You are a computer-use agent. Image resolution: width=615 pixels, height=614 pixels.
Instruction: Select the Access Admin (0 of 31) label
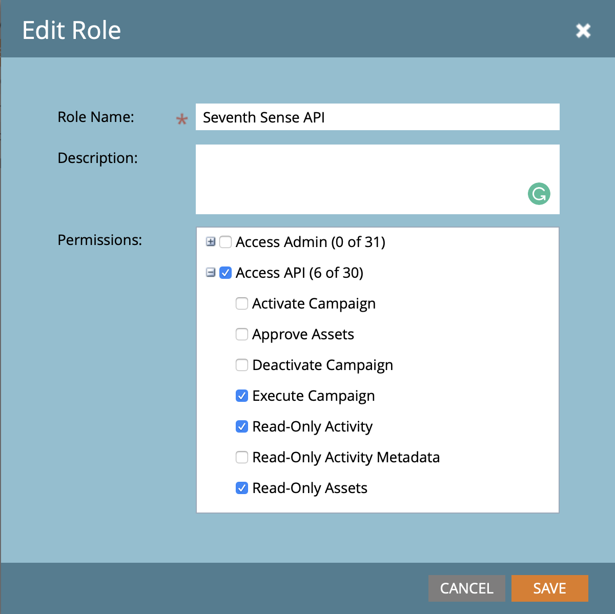311,242
